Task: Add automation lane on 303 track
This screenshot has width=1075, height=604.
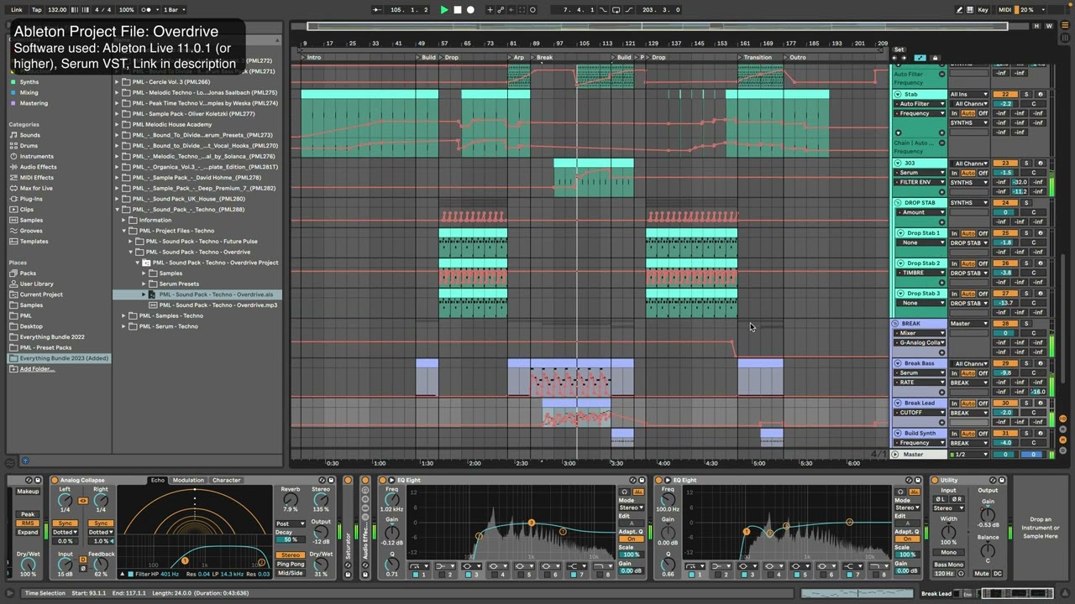Action: tap(941, 193)
